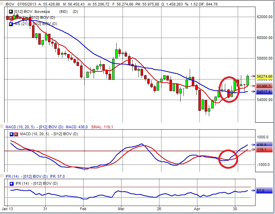
Task: Click the blue MACD line legend icon
Action: point(10,134)
